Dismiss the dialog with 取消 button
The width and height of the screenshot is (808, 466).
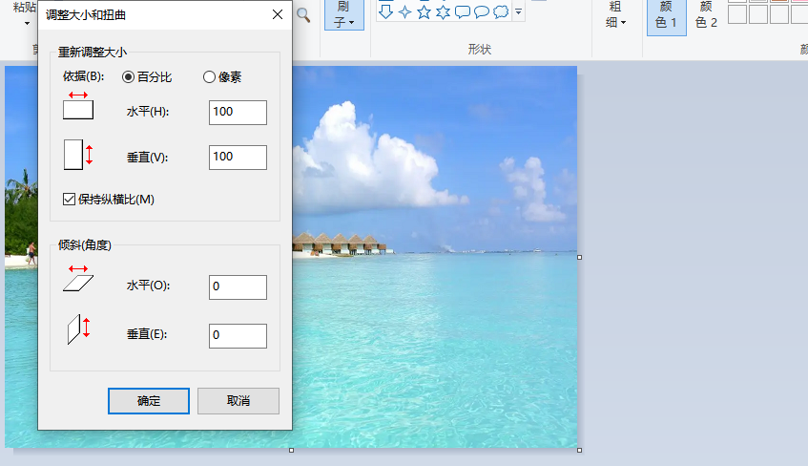click(238, 401)
